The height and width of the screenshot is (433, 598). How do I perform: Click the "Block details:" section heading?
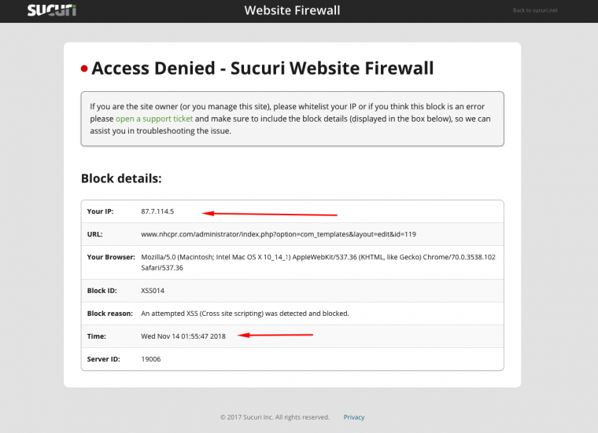(x=121, y=178)
